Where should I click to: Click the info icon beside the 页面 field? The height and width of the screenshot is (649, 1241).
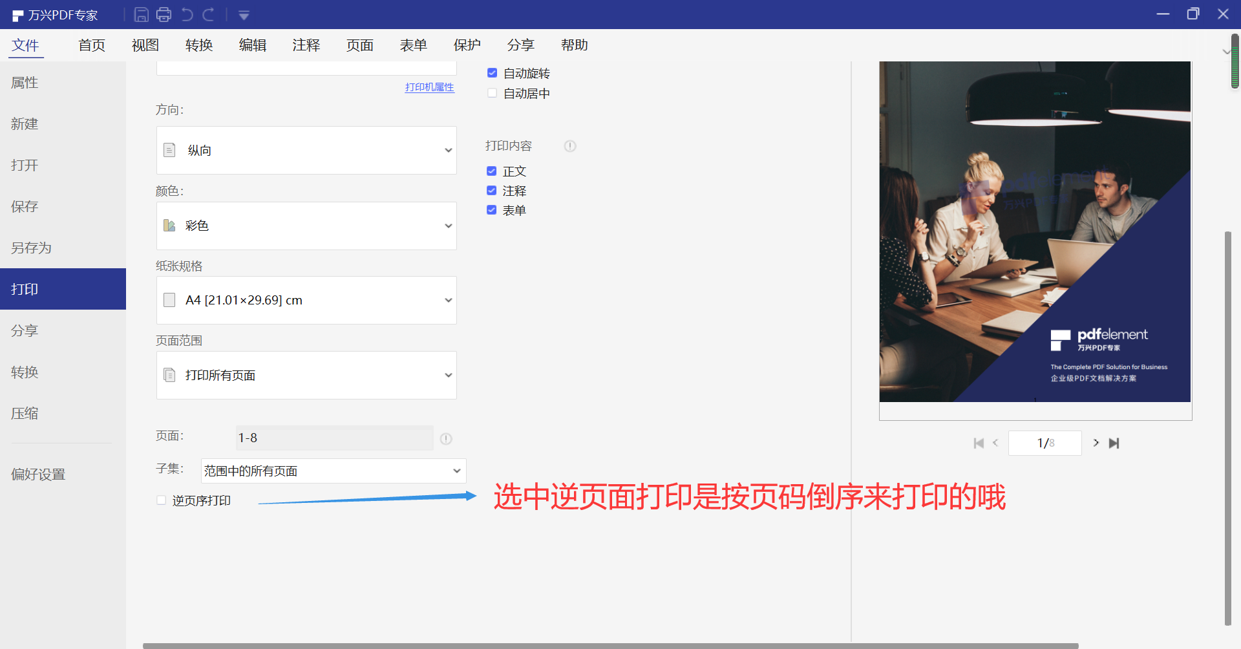pos(446,439)
